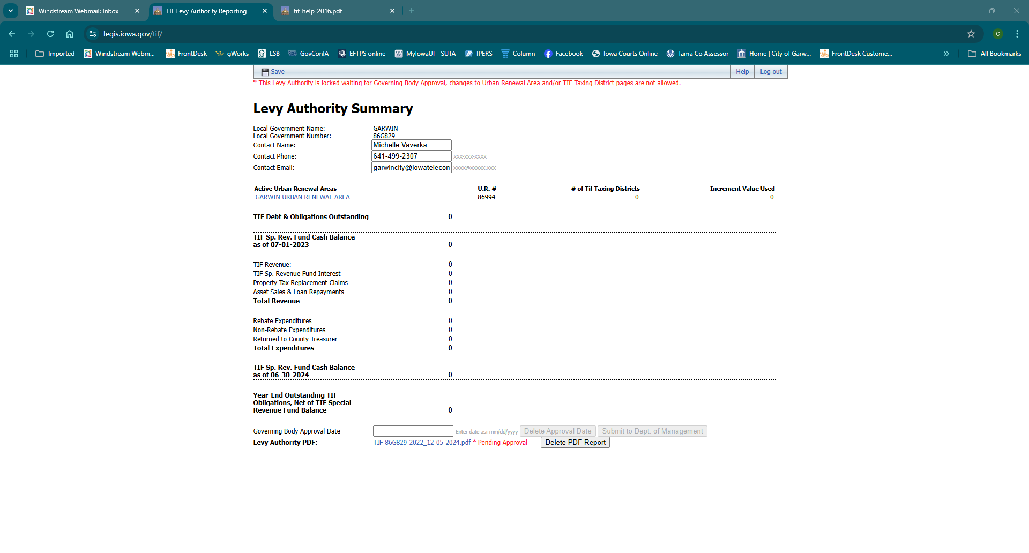This screenshot has width=1029, height=553.
Task: Open the apps grid icon
Action: [x=14, y=54]
